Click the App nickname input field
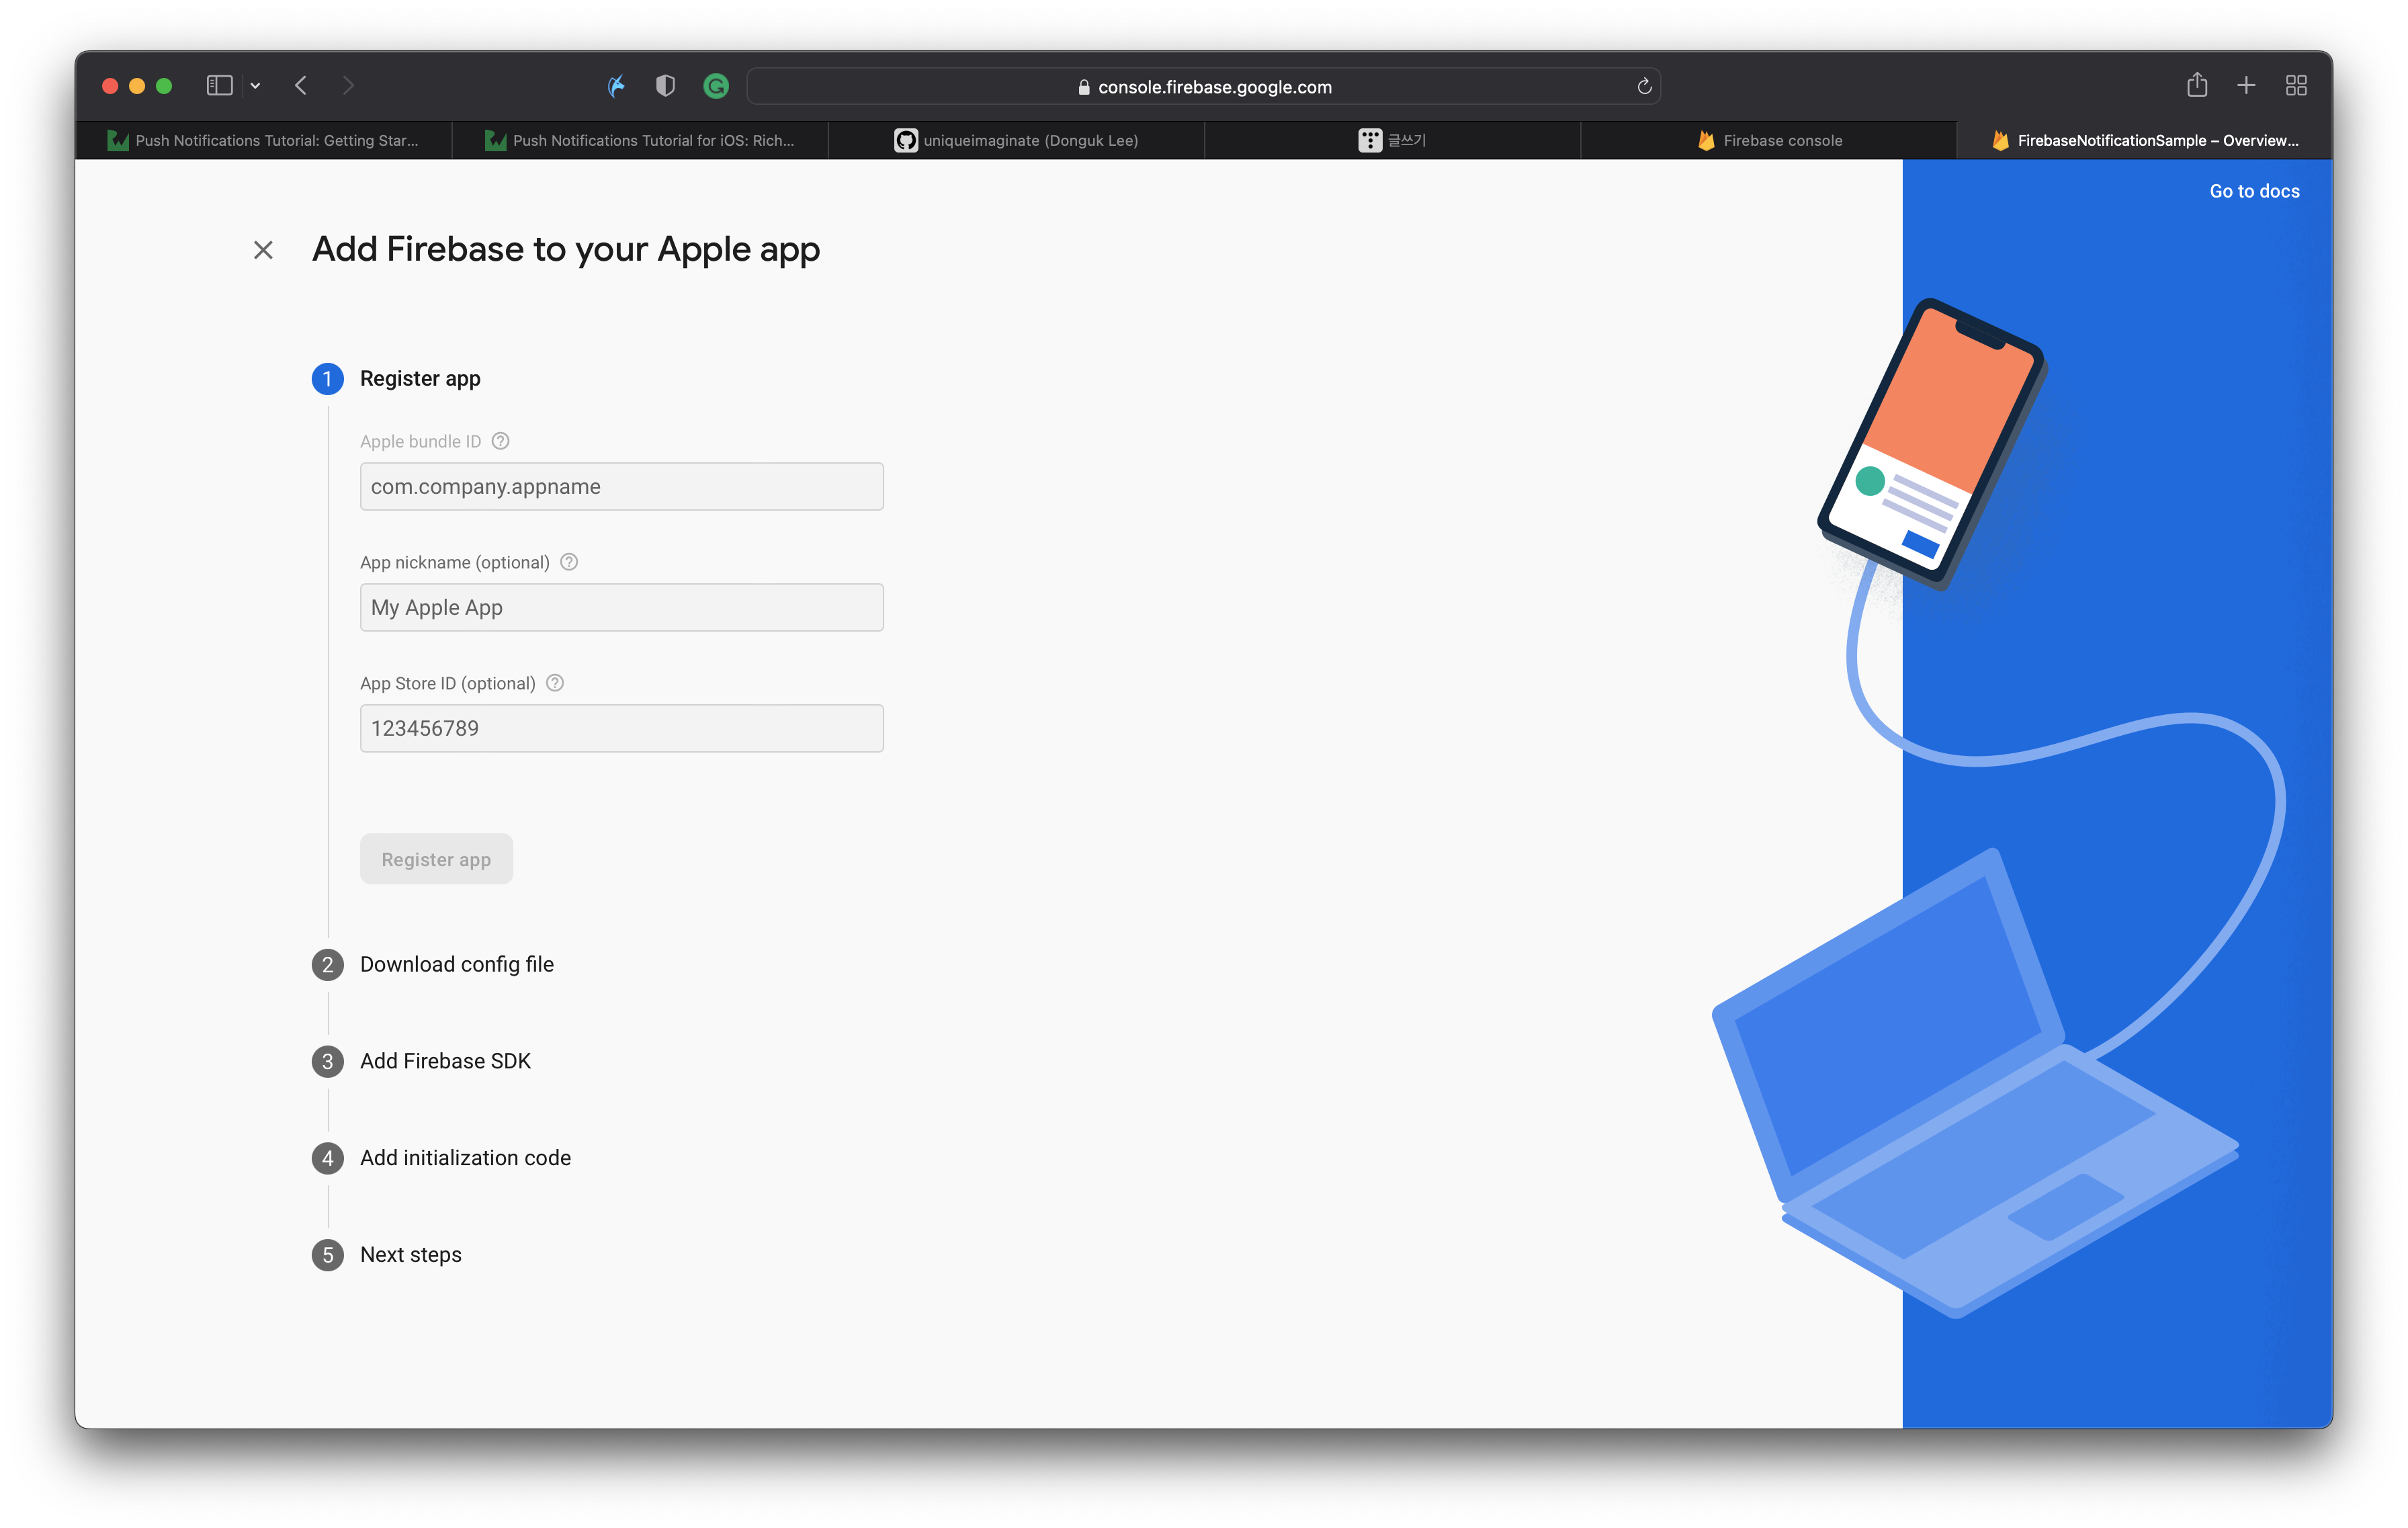 [621, 607]
